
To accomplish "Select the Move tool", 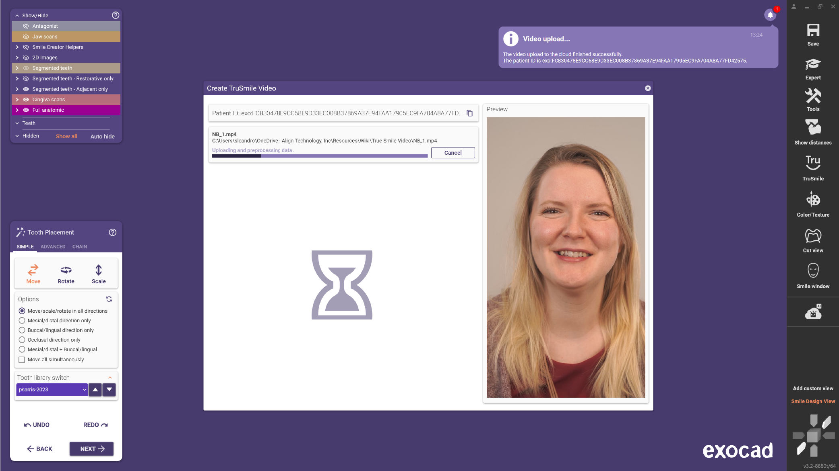I will coord(33,274).
